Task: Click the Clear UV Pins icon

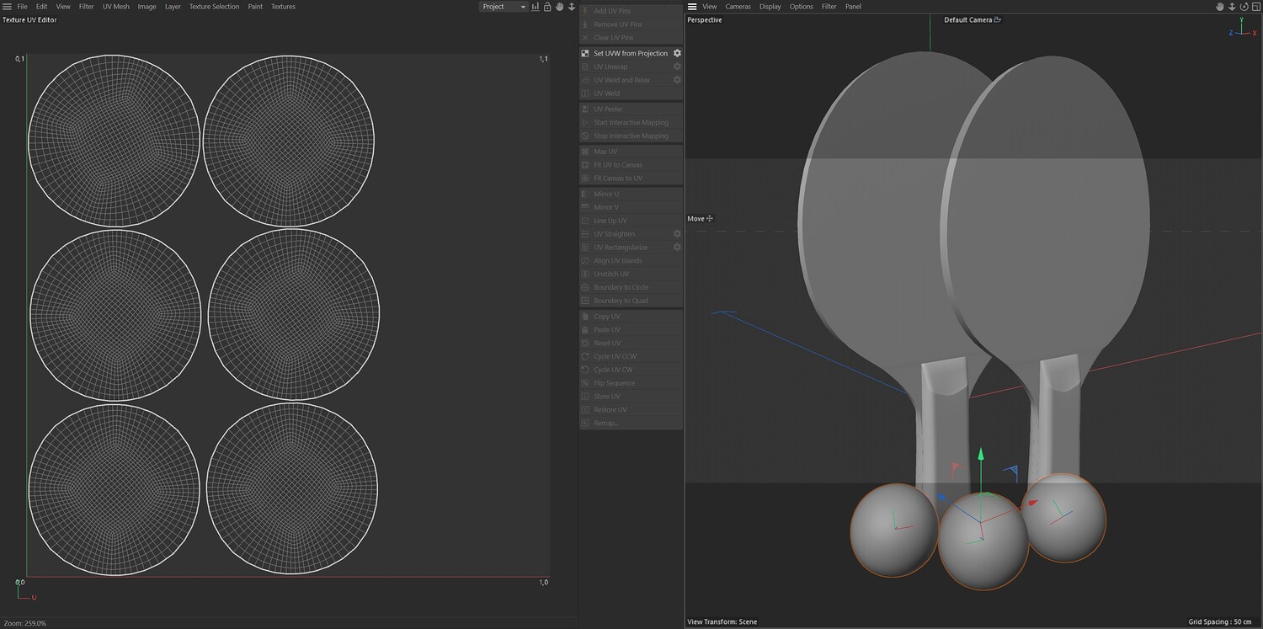Action: (x=585, y=38)
